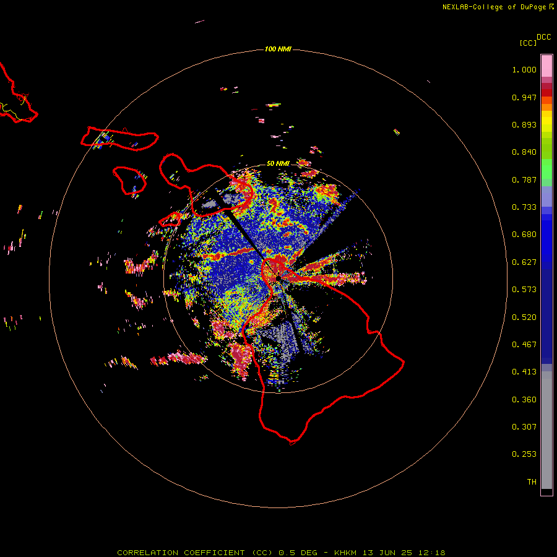Click the pink swatch at top of color bar
557x557 pixels.
(546, 66)
